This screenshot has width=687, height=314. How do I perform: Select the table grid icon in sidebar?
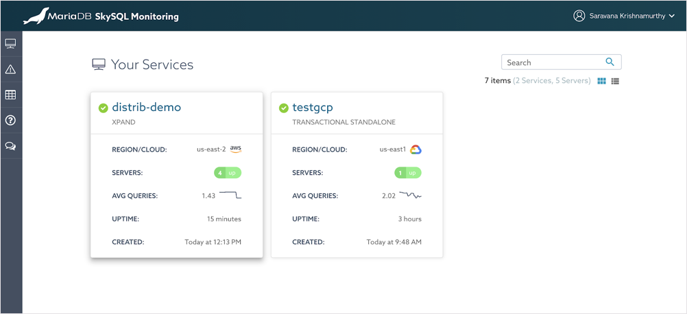10,95
